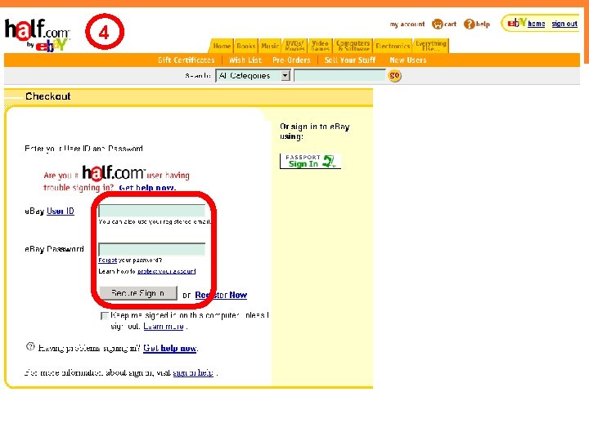Click the eBay User ID link
The image size is (589, 441).
click(x=61, y=212)
